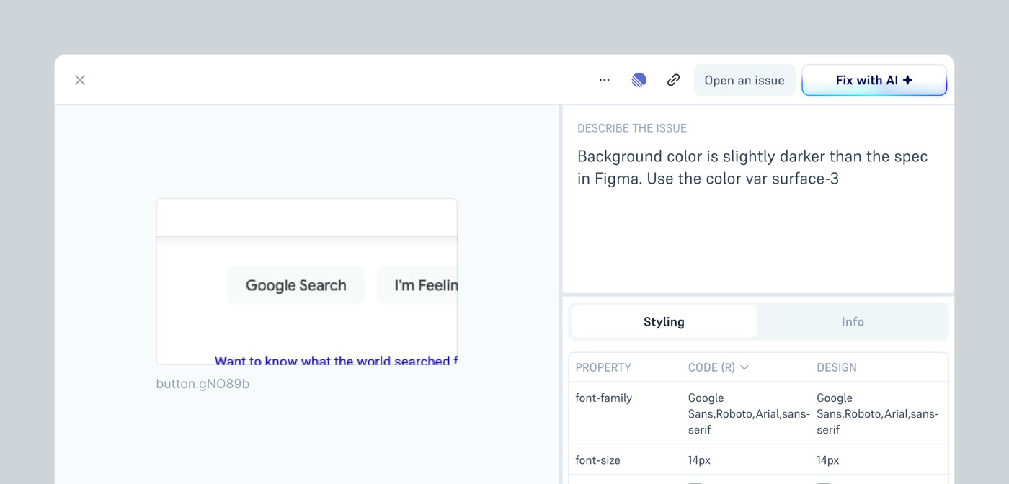Open the 'Want to know what the world searched' link
Viewport: 1009px width, 484px height.
336,360
